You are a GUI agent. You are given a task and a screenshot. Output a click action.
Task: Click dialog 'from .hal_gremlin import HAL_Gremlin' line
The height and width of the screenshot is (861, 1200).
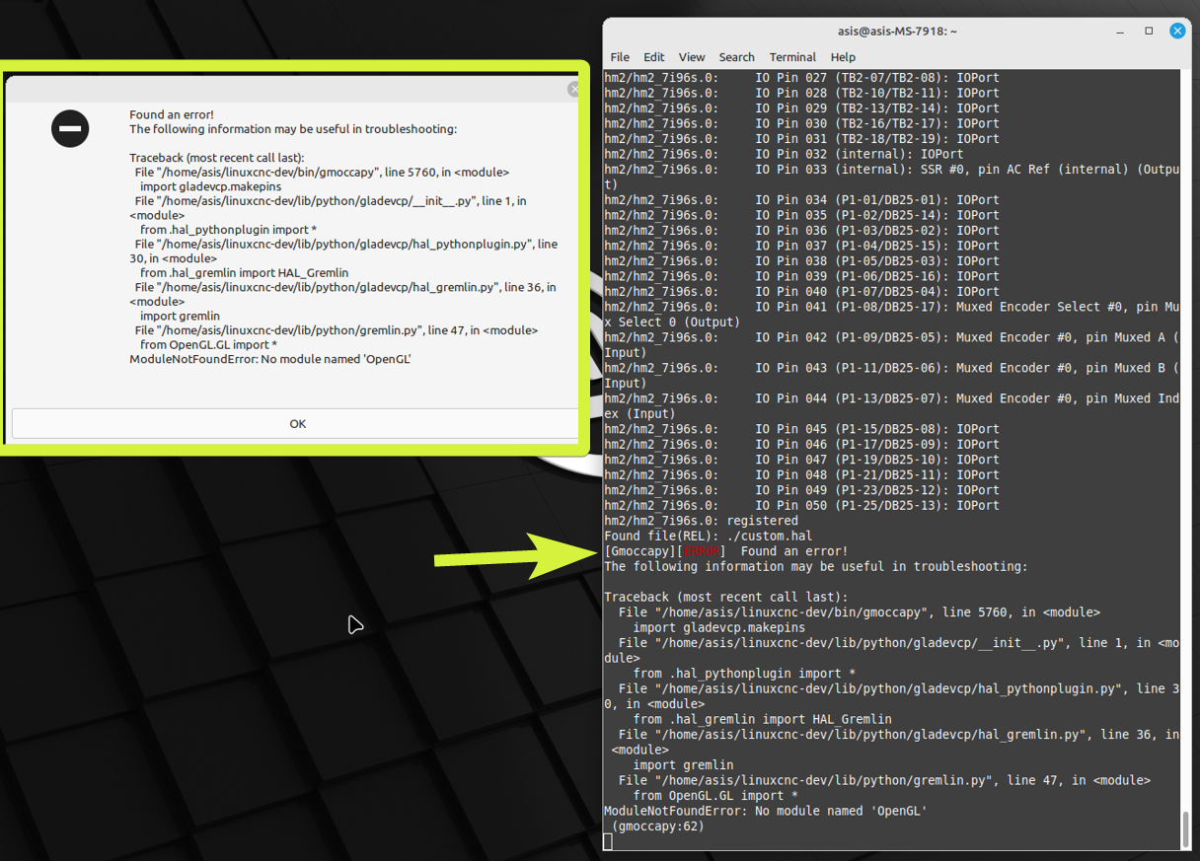[244, 273]
